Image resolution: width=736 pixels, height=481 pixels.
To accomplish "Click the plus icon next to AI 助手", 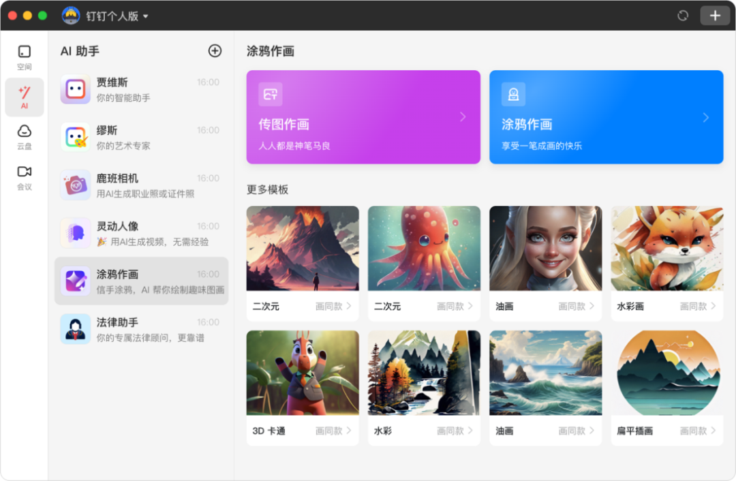I will [x=215, y=51].
